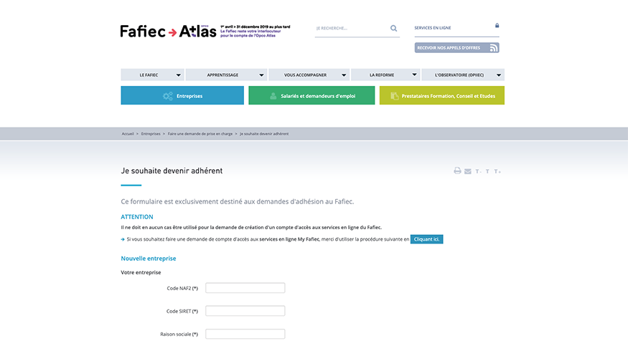Open Faire une demande de prise en charge breadcrumb
This screenshot has height=351, width=628.
tap(200, 134)
